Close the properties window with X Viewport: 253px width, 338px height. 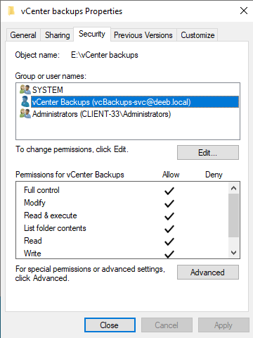pyautogui.click(x=244, y=11)
